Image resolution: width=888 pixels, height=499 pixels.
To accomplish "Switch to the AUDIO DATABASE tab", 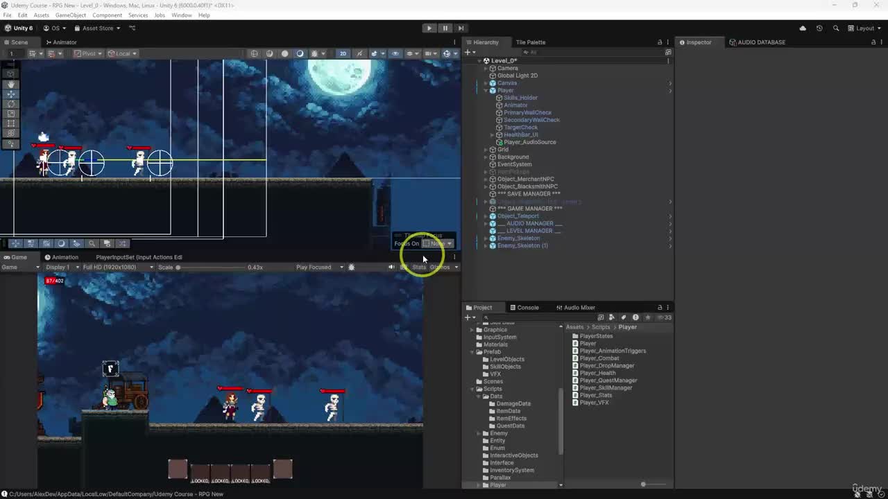I will tap(758, 42).
